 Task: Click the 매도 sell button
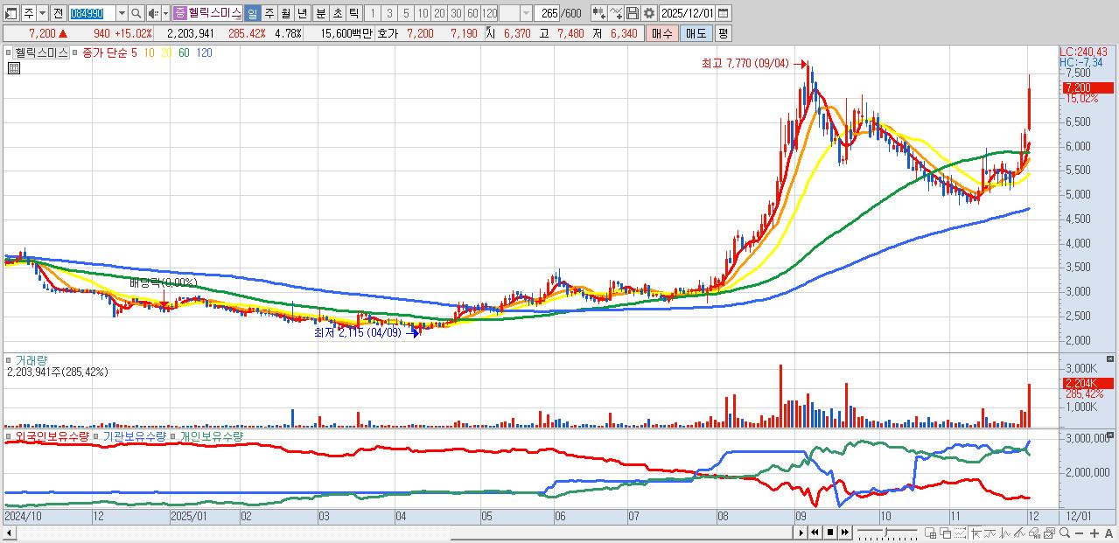pos(696,33)
